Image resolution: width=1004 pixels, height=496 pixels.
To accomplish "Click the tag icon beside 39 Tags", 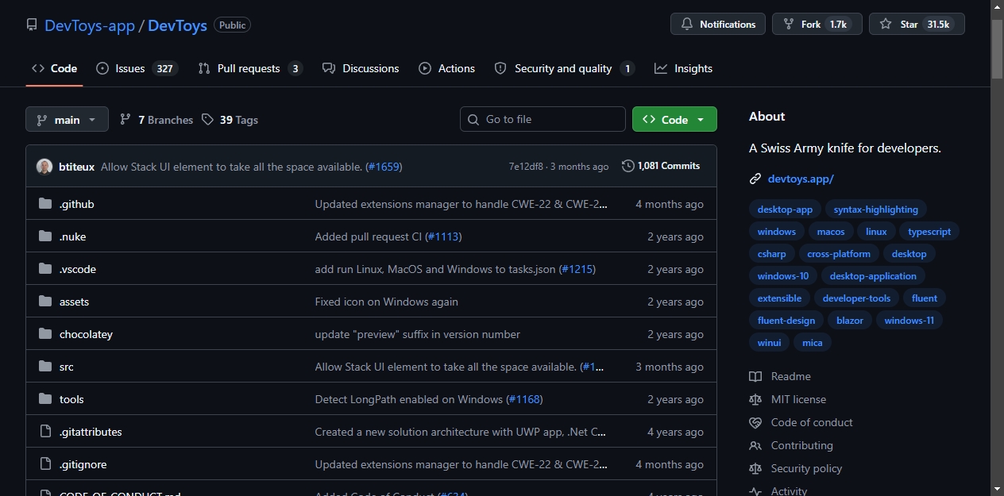I will (207, 119).
